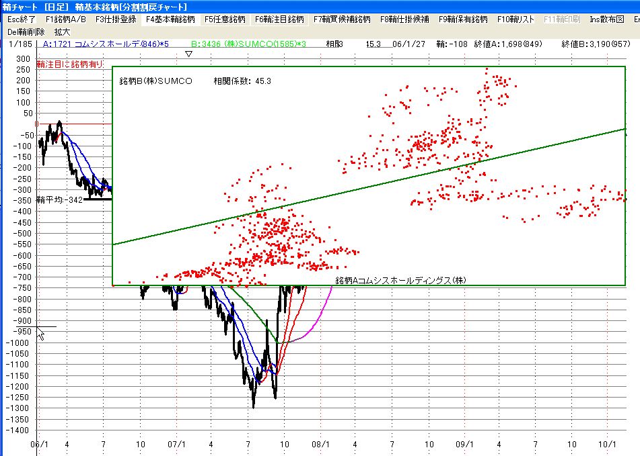Show F10鞘リスト spread list

[x=516, y=19]
